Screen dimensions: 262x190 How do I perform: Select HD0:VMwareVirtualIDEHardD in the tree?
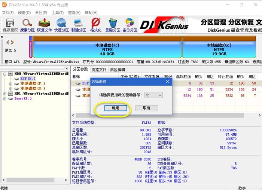pyautogui.click(x=42, y=74)
